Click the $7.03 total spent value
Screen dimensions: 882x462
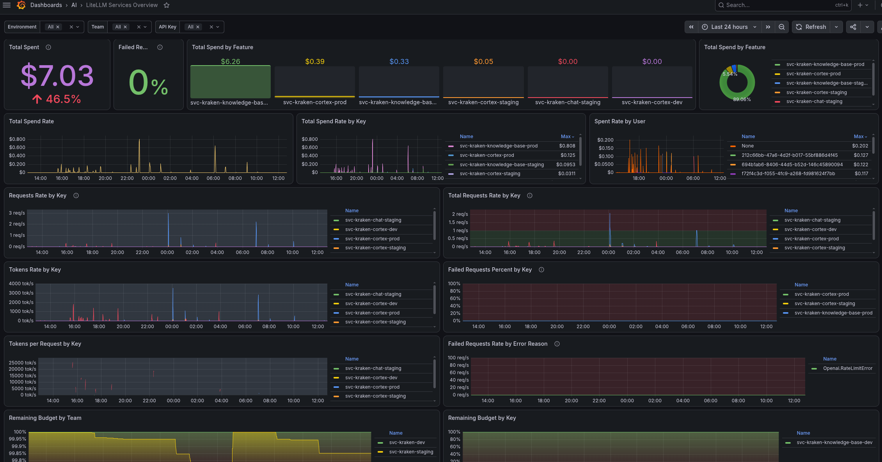tap(57, 76)
